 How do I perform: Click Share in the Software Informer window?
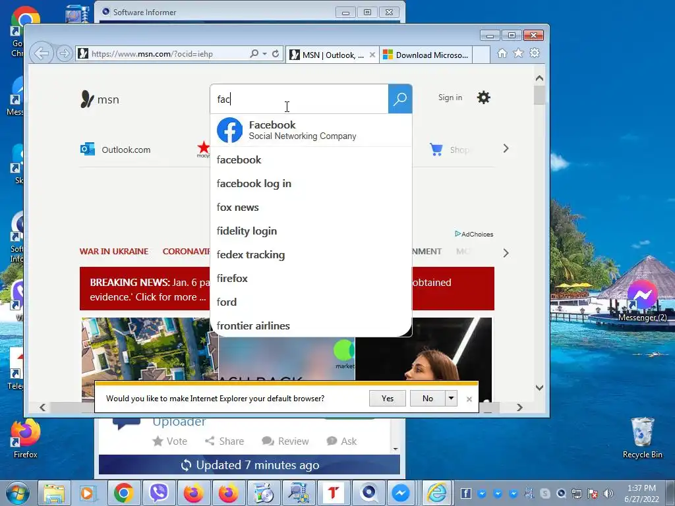click(224, 441)
